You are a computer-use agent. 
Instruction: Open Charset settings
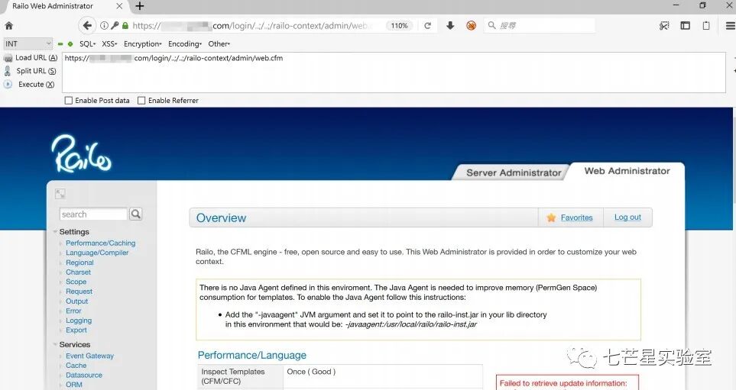coord(79,272)
